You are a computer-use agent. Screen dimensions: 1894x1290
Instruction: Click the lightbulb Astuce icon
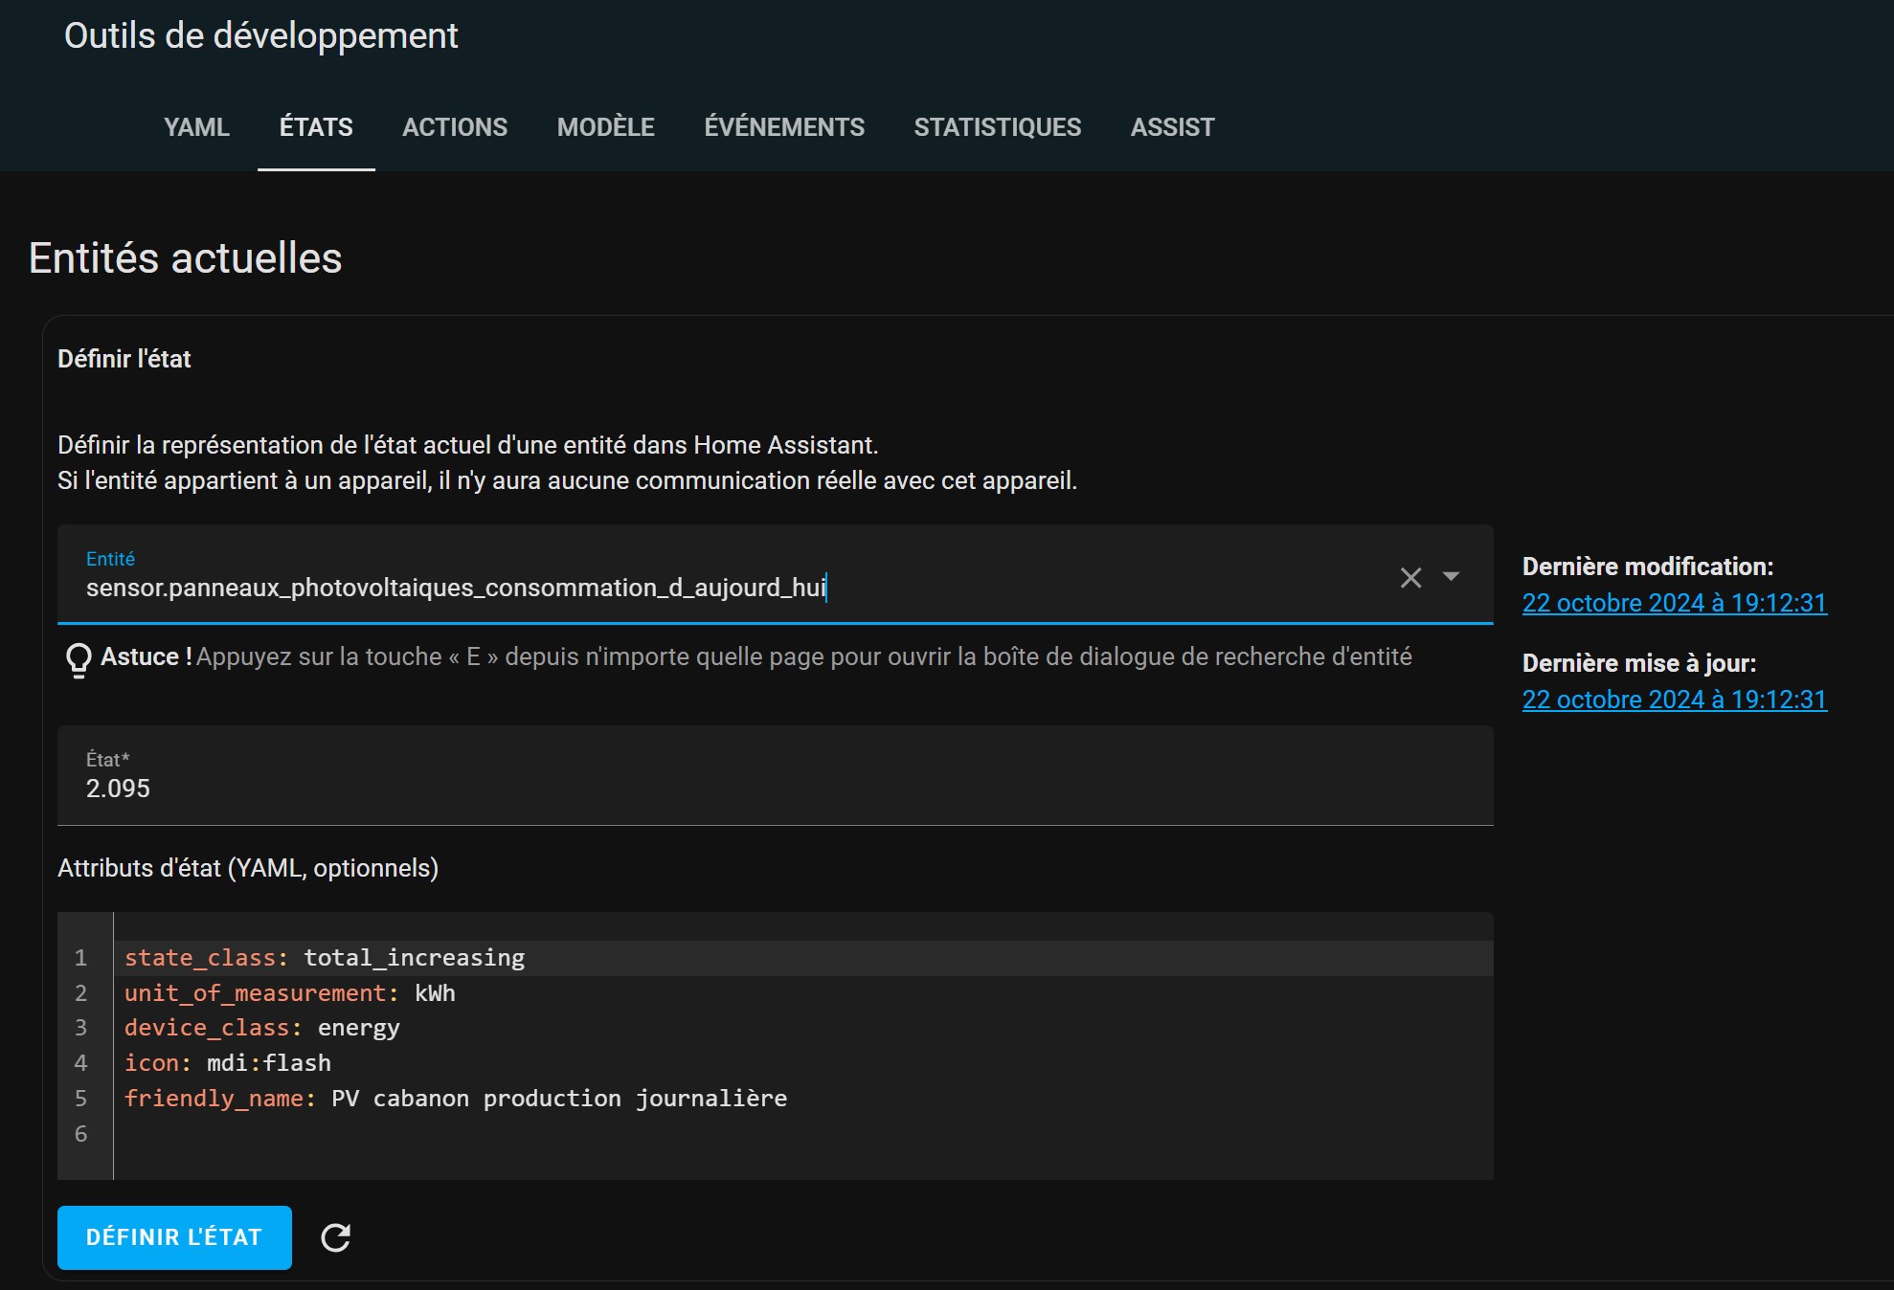(x=79, y=659)
